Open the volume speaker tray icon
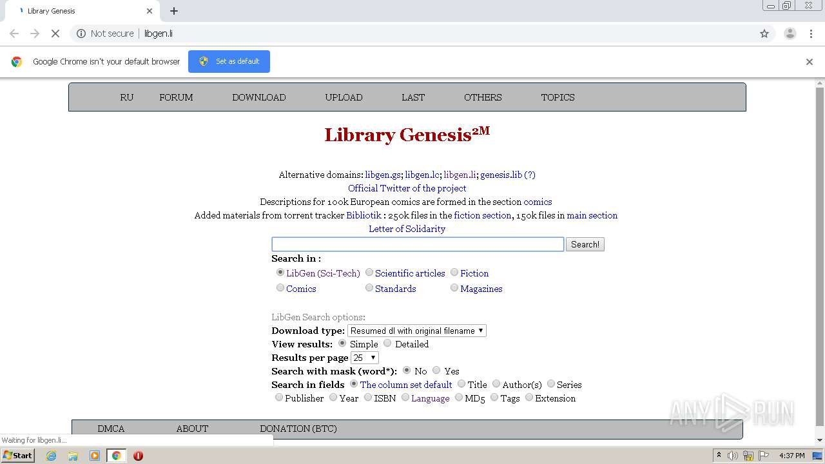Image resolution: width=825 pixels, height=464 pixels. pos(733,456)
